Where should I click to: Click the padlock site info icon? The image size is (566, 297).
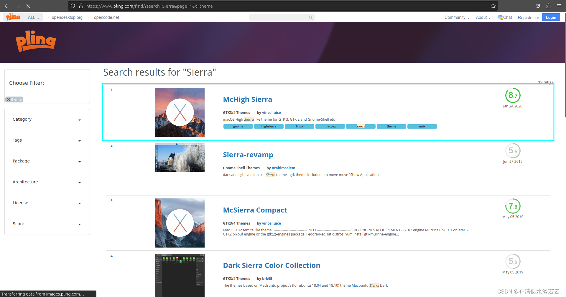(81, 6)
